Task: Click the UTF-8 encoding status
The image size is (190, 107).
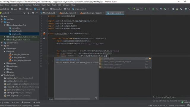Action: [x=163, y=106]
